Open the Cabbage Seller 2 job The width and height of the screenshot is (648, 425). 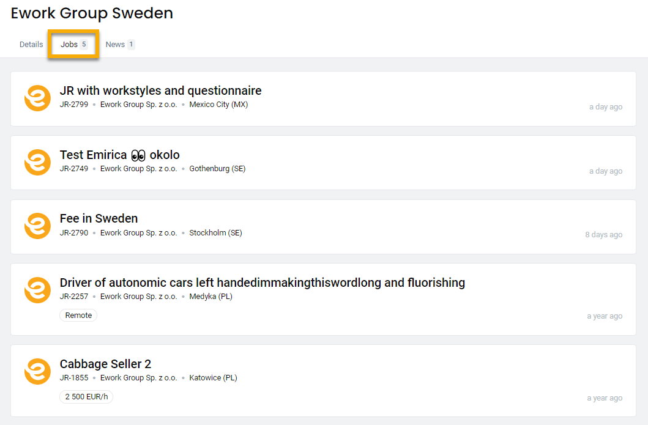coord(105,364)
